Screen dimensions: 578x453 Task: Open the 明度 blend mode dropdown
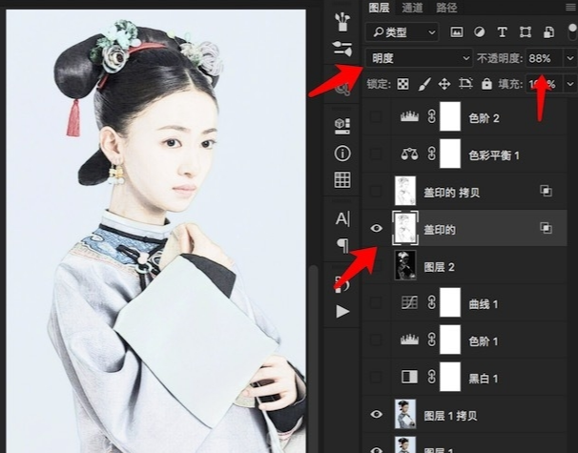pyautogui.click(x=419, y=58)
